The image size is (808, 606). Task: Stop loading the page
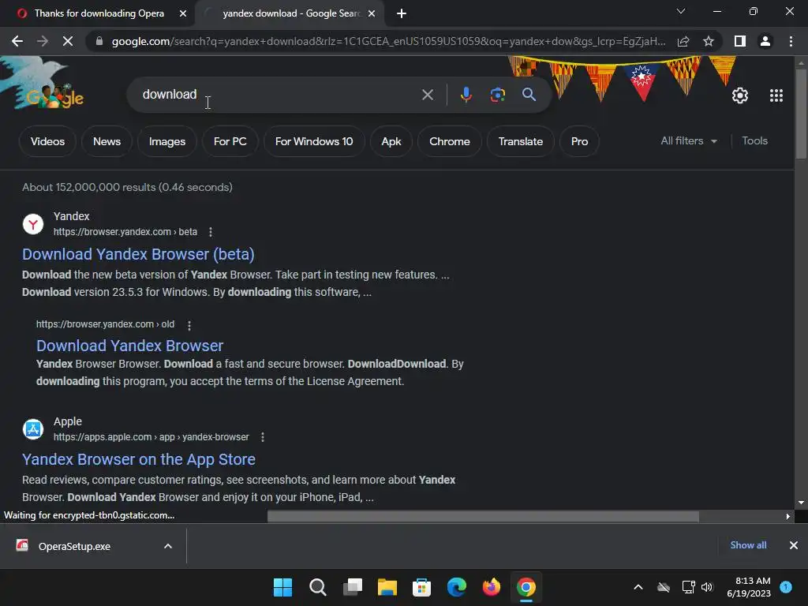(68, 41)
